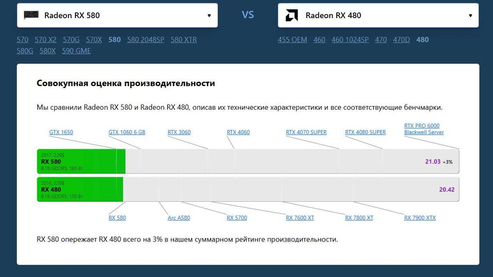Viewport: 493px width, 277px height.
Task: Click the GTX 1060 6 GB chart label
Action: (x=127, y=132)
